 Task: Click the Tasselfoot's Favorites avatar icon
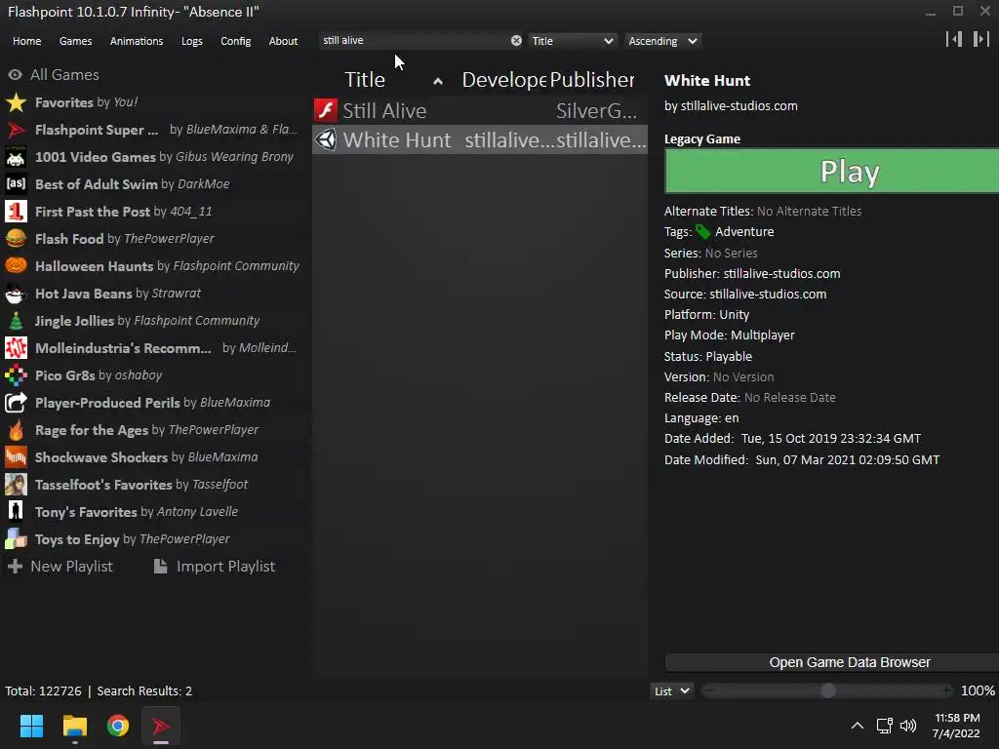pyautogui.click(x=16, y=485)
